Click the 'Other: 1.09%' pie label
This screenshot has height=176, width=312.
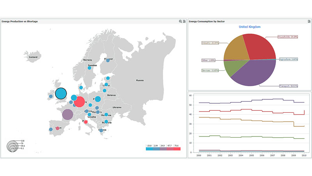[x=208, y=60]
